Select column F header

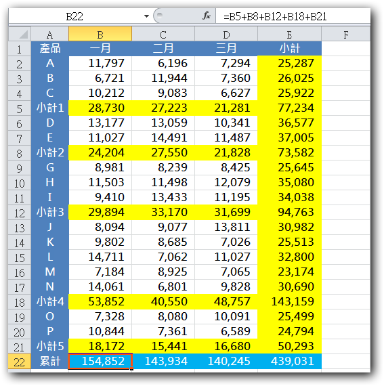click(x=346, y=34)
